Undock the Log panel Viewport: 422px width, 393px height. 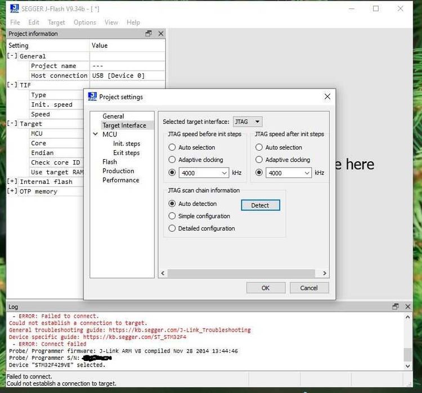point(396,306)
